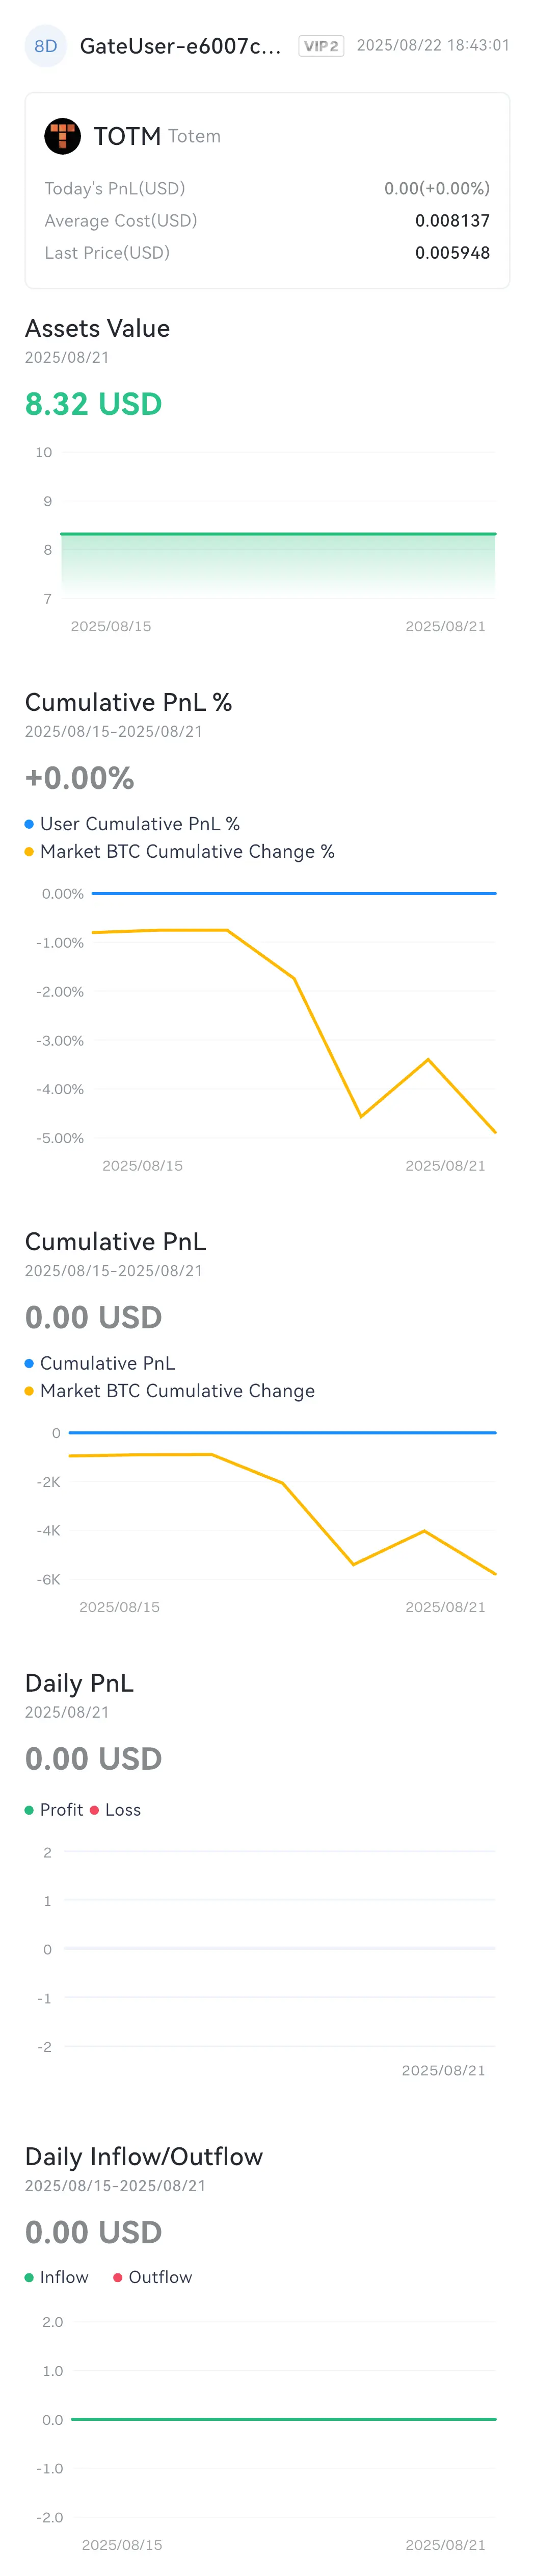Open the GateUser-e6007c profile name
535x2576 pixels.
[181, 46]
